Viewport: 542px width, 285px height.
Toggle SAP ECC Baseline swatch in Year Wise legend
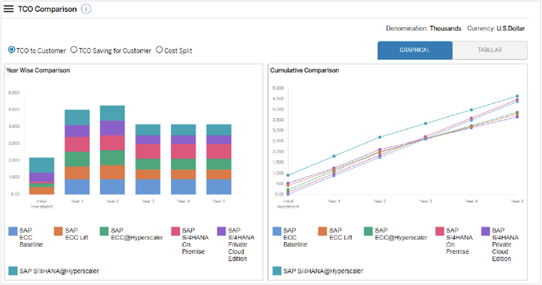[x=13, y=231]
